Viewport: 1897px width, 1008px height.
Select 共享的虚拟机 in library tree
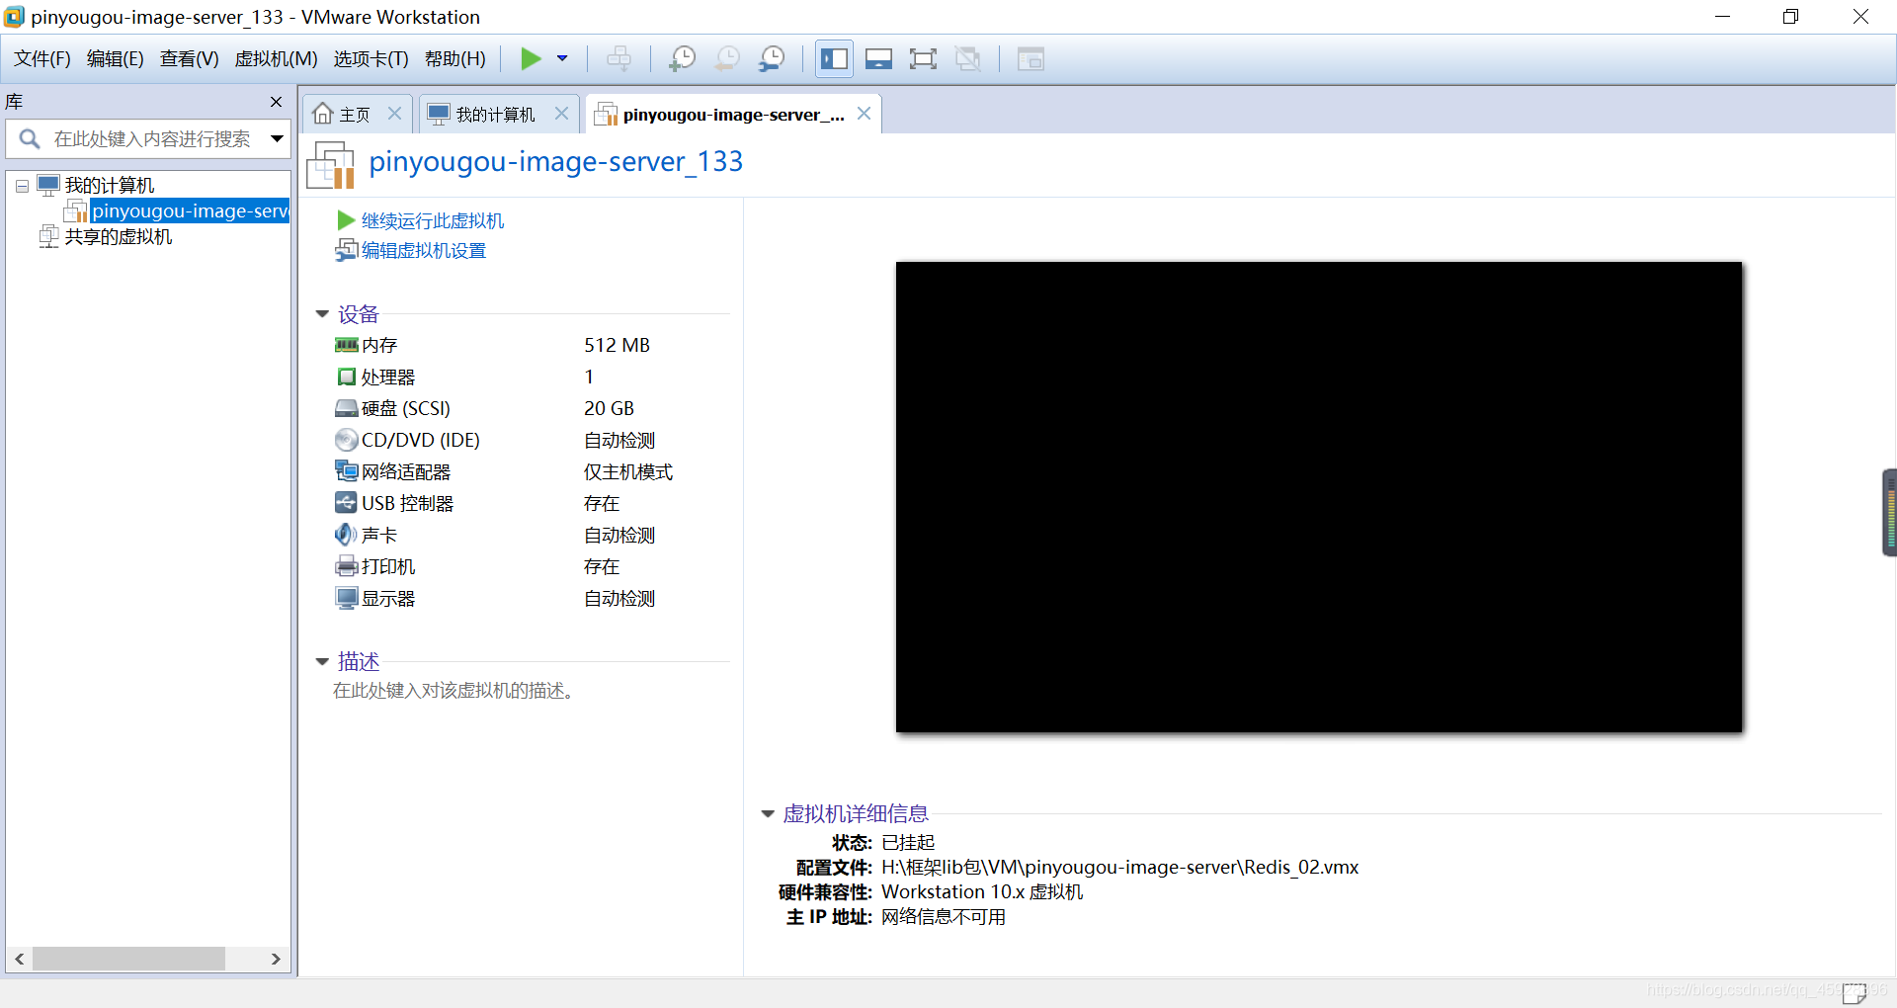point(119,236)
